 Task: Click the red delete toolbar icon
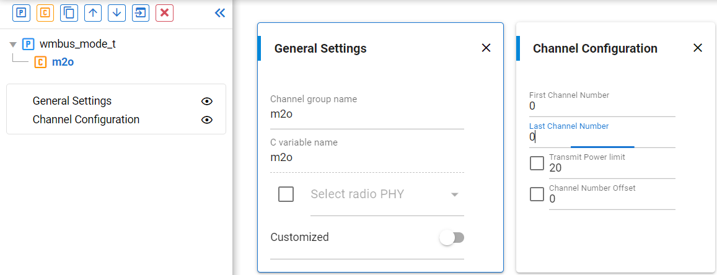pyautogui.click(x=164, y=12)
